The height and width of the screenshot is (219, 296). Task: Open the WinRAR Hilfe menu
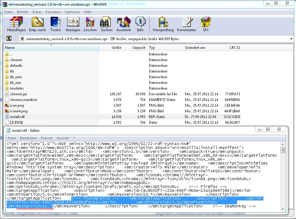87,12
